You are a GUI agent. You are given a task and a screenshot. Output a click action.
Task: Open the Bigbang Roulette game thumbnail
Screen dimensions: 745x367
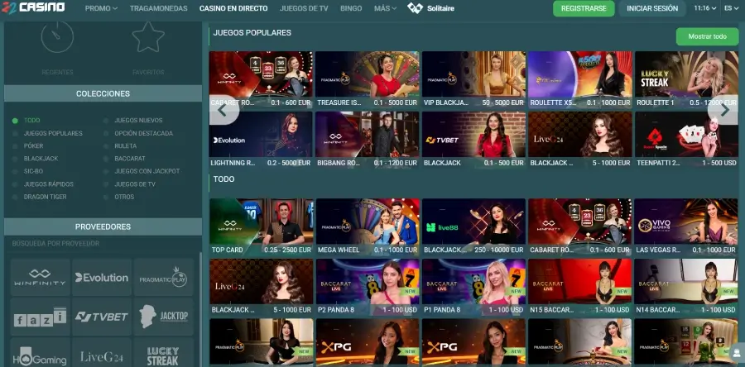pos(368,135)
